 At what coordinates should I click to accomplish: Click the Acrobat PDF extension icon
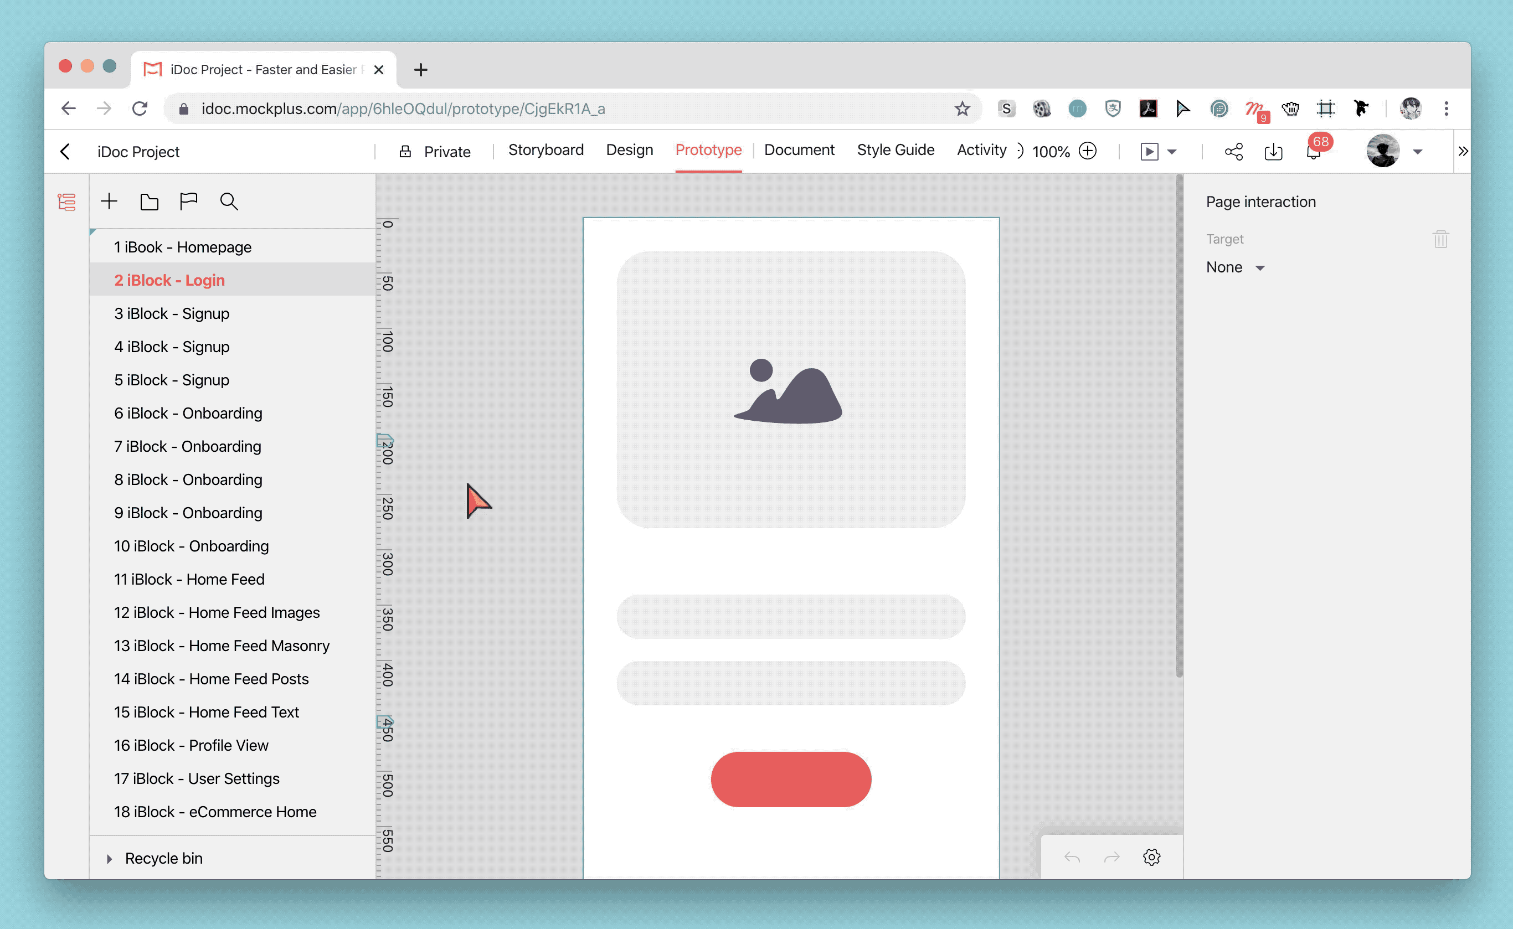1148,109
